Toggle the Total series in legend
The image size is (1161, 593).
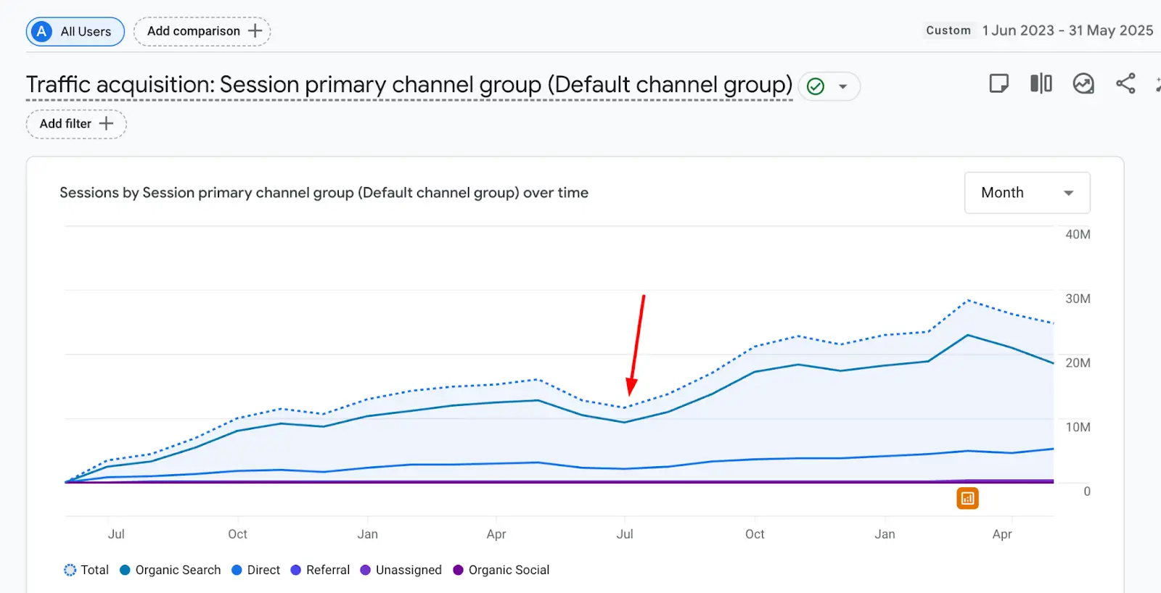(x=86, y=571)
